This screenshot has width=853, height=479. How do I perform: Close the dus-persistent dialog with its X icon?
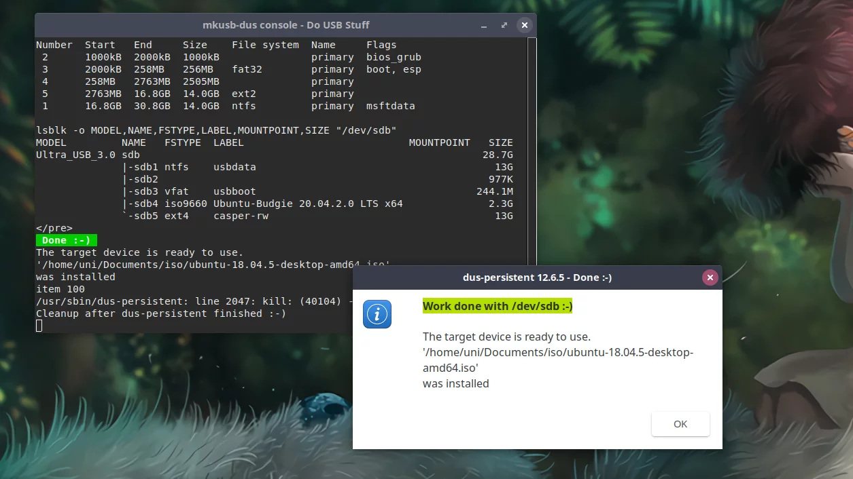point(710,277)
